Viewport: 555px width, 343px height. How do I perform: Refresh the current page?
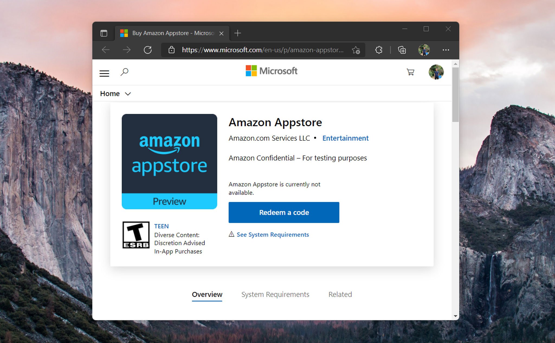(148, 50)
